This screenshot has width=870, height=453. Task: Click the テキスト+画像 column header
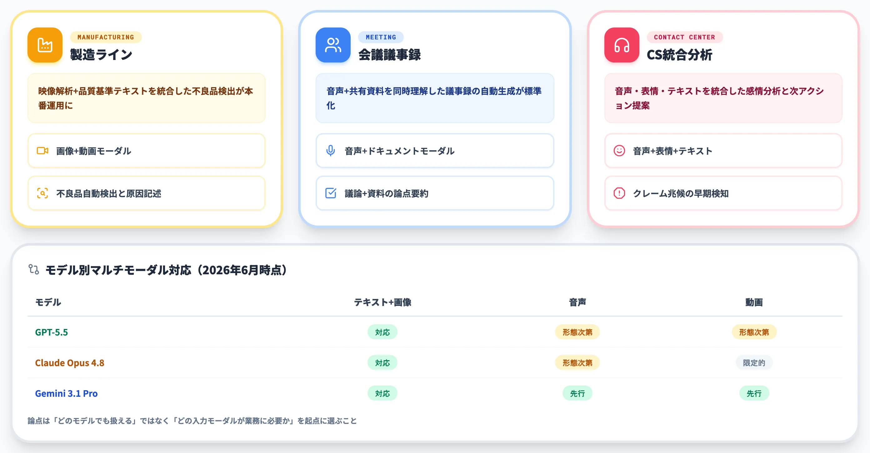tap(382, 302)
